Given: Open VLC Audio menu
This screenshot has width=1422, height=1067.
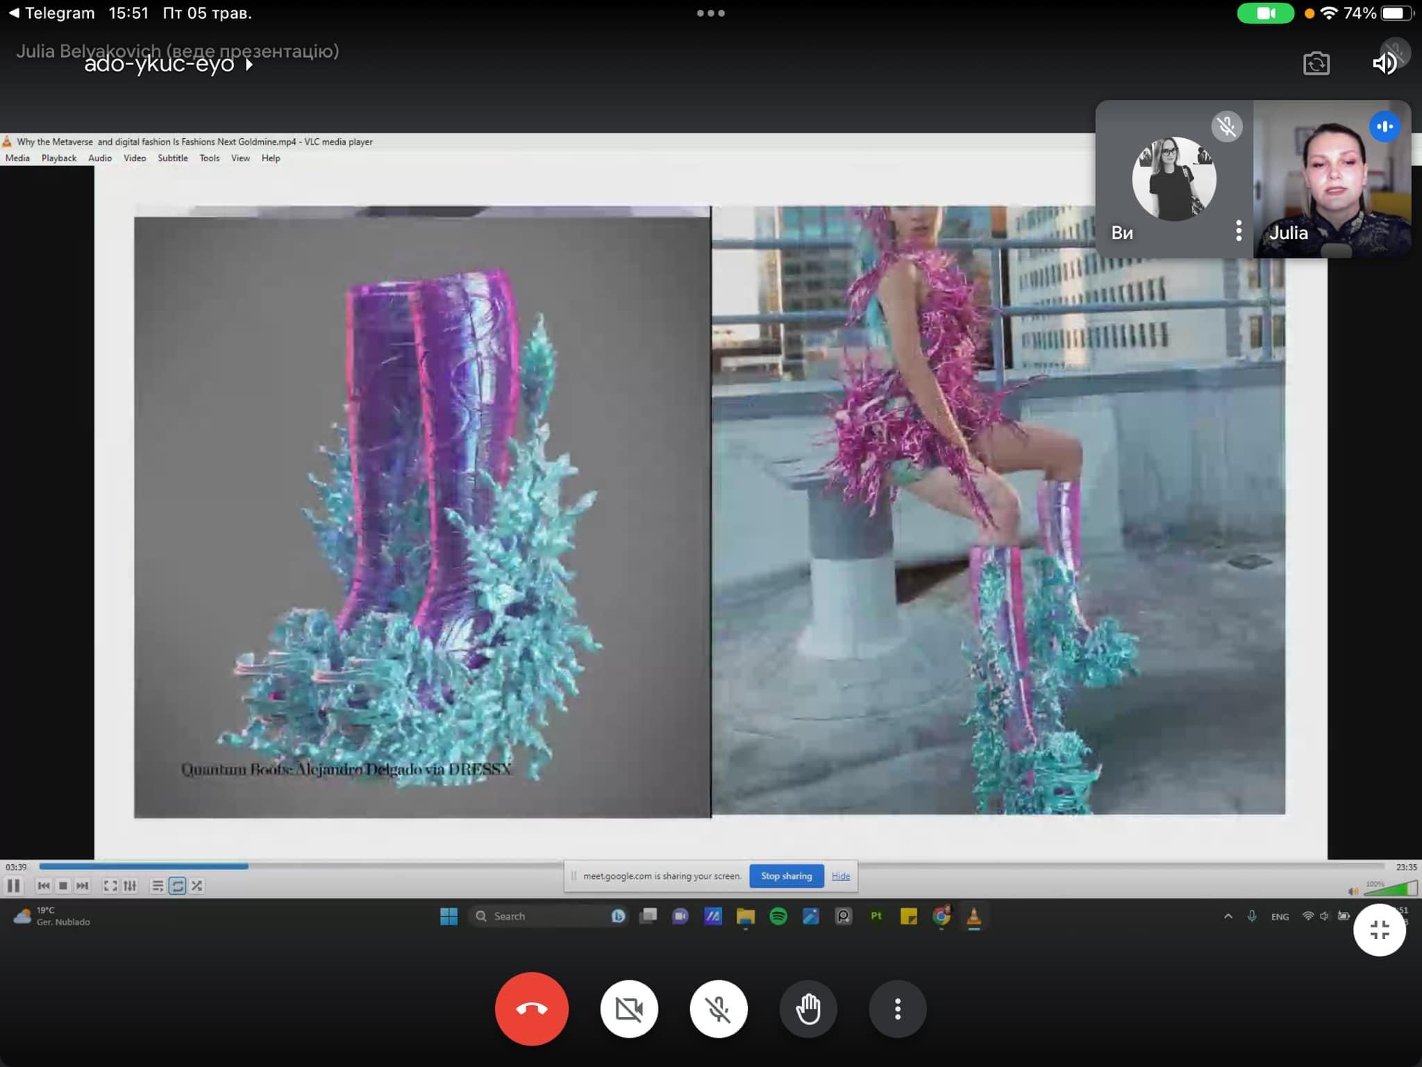Looking at the screenshot, I should tap(100, 158).
